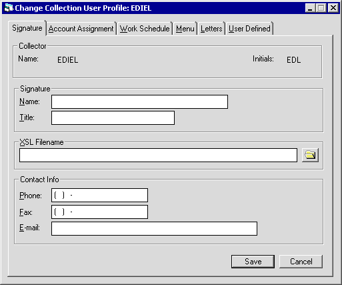This screenshot has height=285, width=342.
Task: Close the user profile dialog window
Action: coord(333,8)
